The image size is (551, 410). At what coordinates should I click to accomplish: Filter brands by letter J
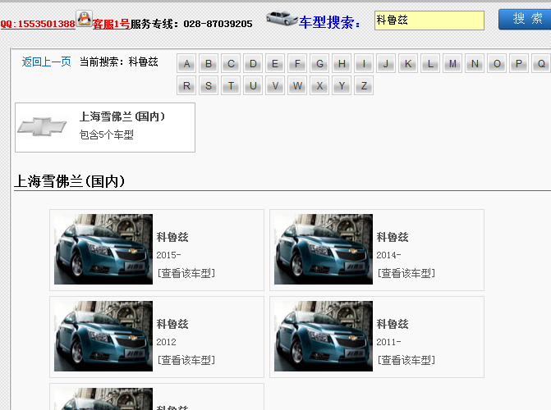386,63
